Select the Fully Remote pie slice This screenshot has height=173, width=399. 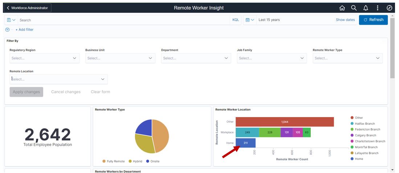tap(161, 135)
